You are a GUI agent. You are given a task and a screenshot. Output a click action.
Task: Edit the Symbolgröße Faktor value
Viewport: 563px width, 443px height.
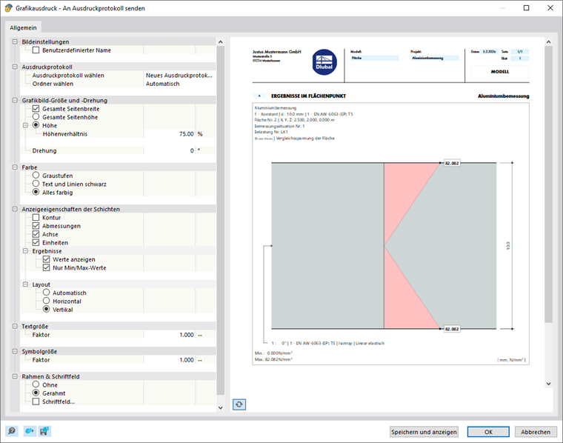pyautogui.click(x=170, y=360)
